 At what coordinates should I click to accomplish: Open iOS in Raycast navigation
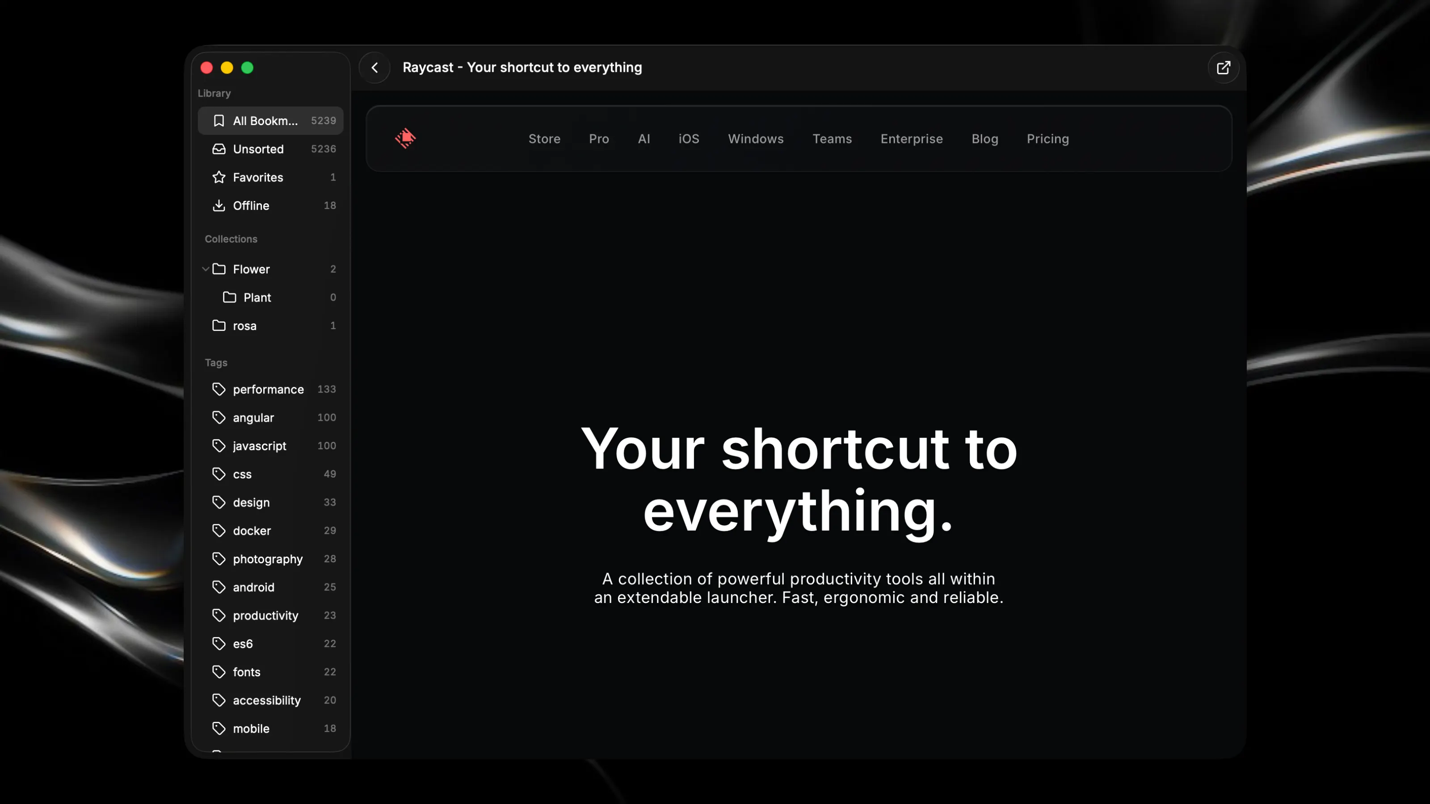click(689, 139)
